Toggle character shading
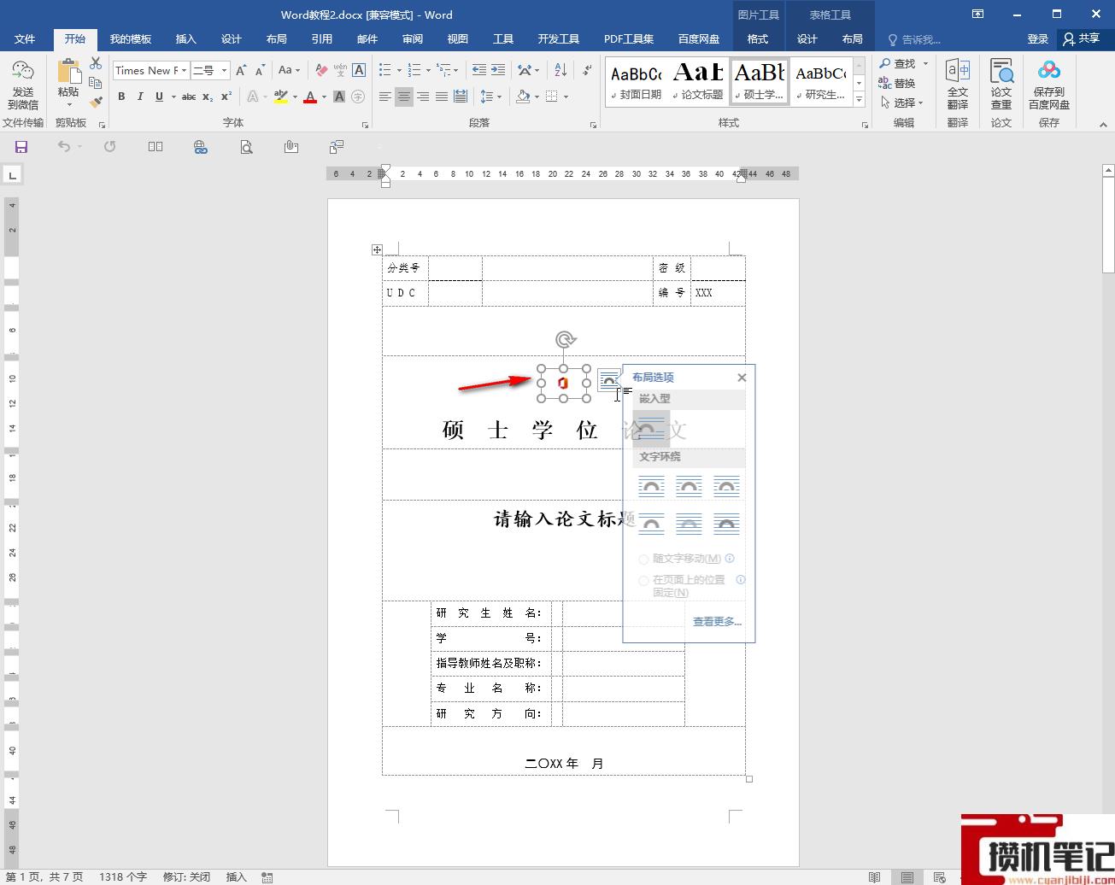 [339, 97]
